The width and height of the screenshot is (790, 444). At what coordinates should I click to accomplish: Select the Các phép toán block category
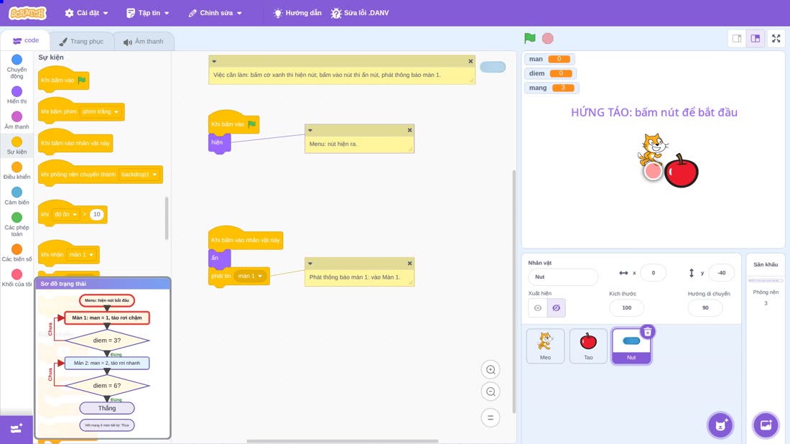point(17,224)
